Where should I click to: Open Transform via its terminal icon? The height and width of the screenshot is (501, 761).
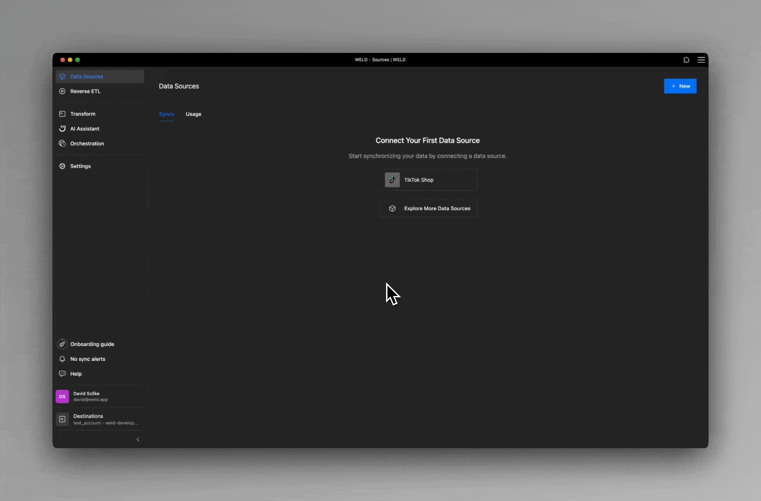click(62, 114)
